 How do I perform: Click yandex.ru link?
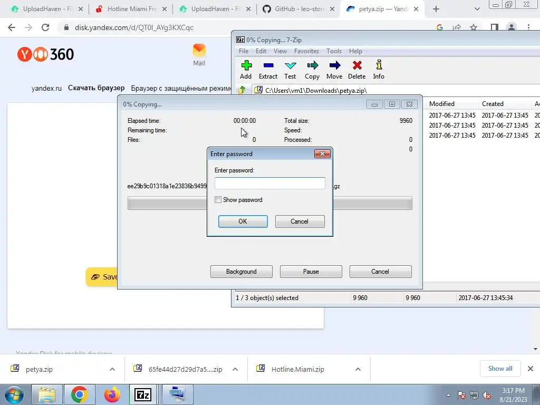(46, 88)
